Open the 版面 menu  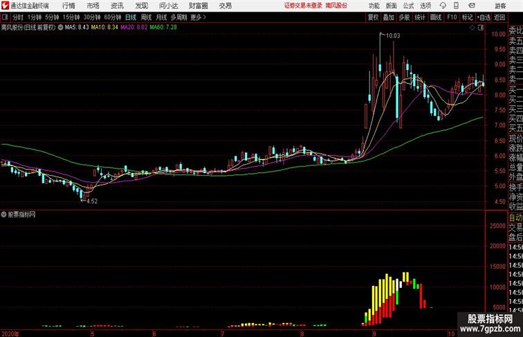click(x=392, y=6)
